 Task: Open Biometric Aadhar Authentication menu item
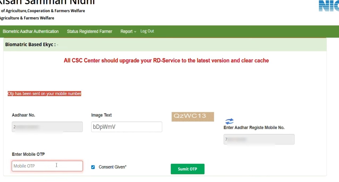point(31,31)
